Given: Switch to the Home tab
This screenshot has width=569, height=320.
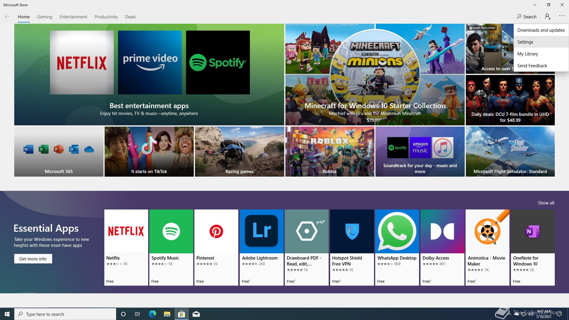Looking at the screenshot, I should (x=24, y=17).
